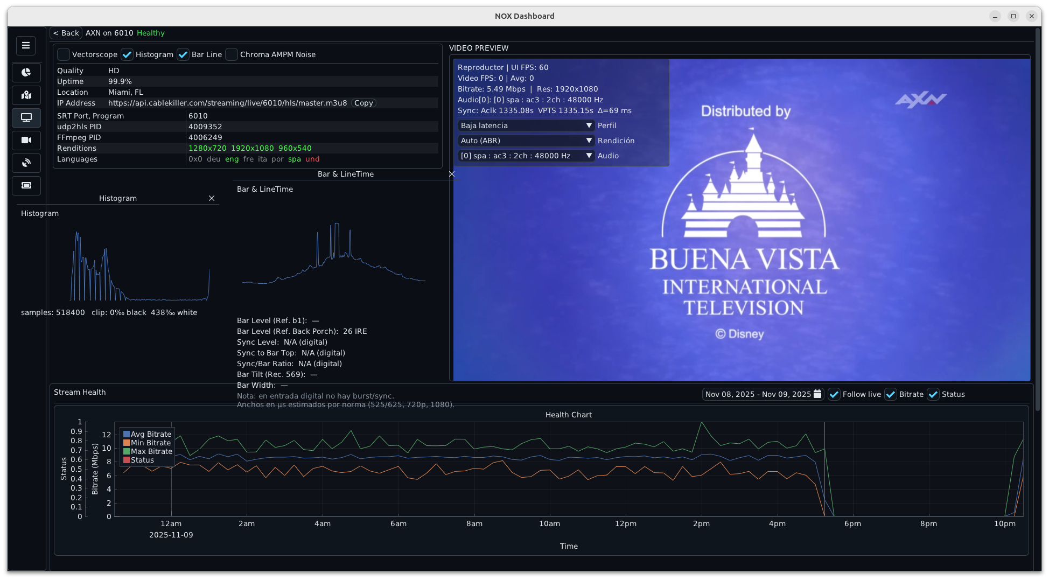
Task: Uncheck the Bar Line checkbox
Action: click(x=183, y=54)
